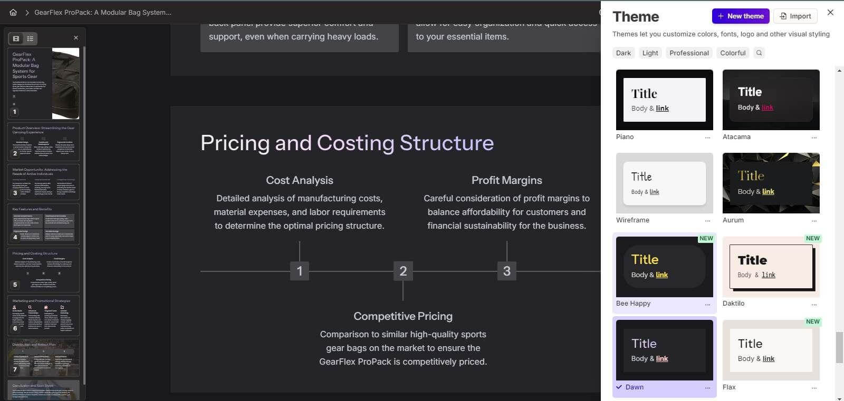Filter themes by Light tag
The height and width of the screenshot is (401, 844).
coord(650,53)
